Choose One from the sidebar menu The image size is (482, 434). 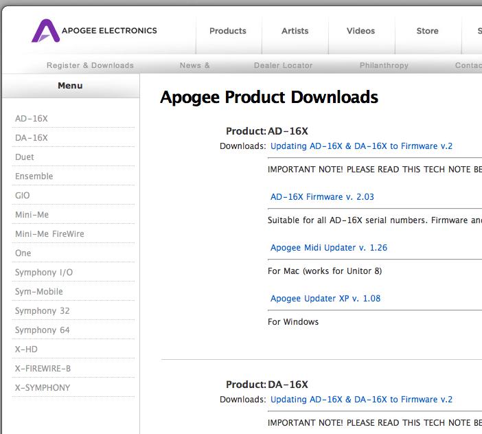click(23, 253)
